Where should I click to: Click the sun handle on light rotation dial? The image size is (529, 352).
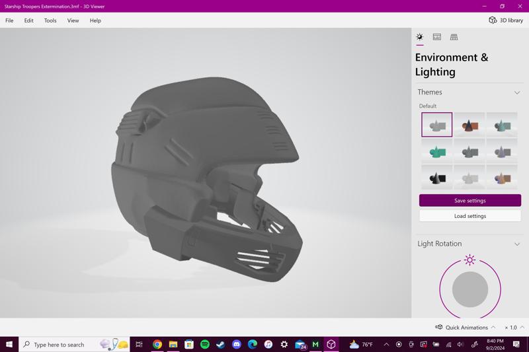click(x=469, y=260)
